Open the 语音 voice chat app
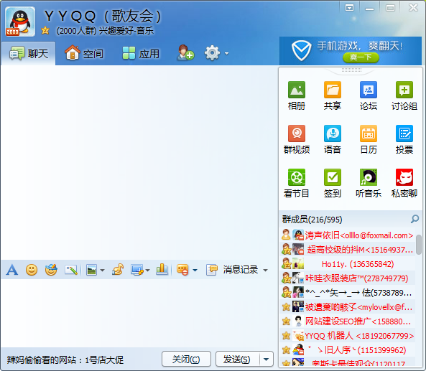 [333, 139]
